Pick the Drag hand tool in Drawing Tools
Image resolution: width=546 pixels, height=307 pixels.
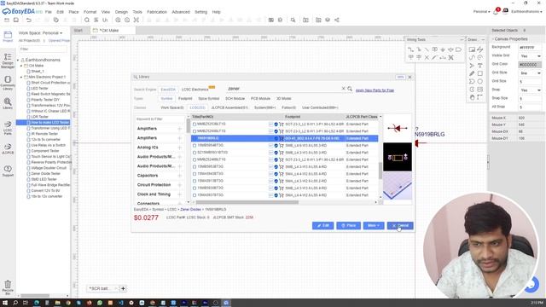click(x=472, y=97)
